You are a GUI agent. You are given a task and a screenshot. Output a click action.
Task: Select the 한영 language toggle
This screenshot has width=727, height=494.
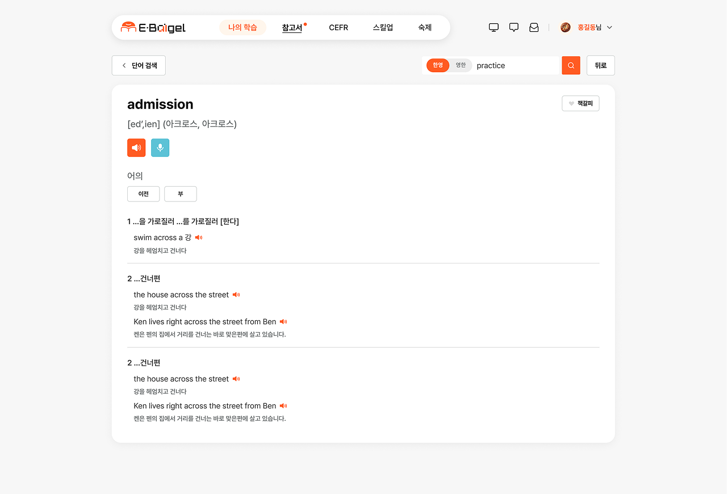tap(438, 65)
